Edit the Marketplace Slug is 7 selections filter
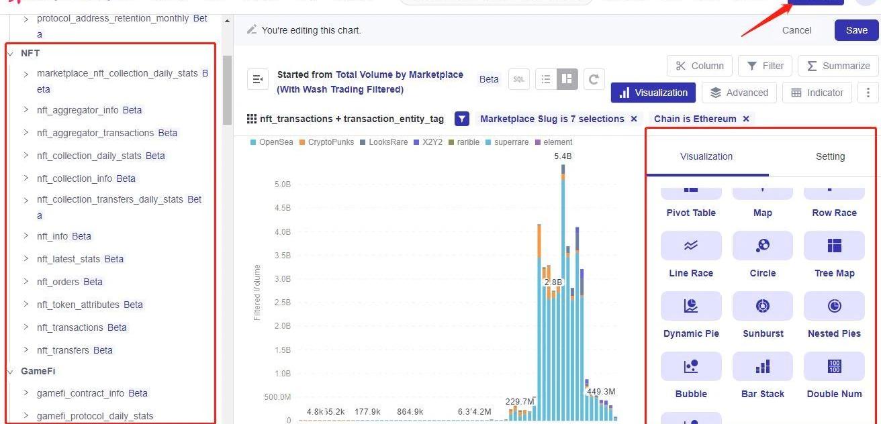This screenshot has width=881, height=424. [552, 119]
